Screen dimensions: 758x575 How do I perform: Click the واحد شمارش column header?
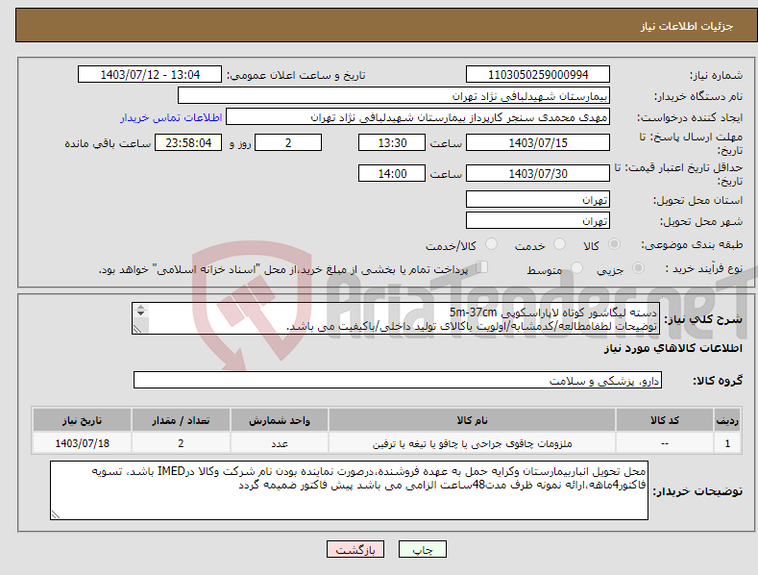pos(280,420)
